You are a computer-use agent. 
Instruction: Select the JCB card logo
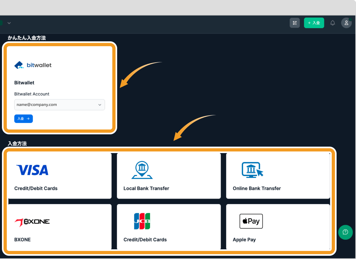[x=142, y=221]
